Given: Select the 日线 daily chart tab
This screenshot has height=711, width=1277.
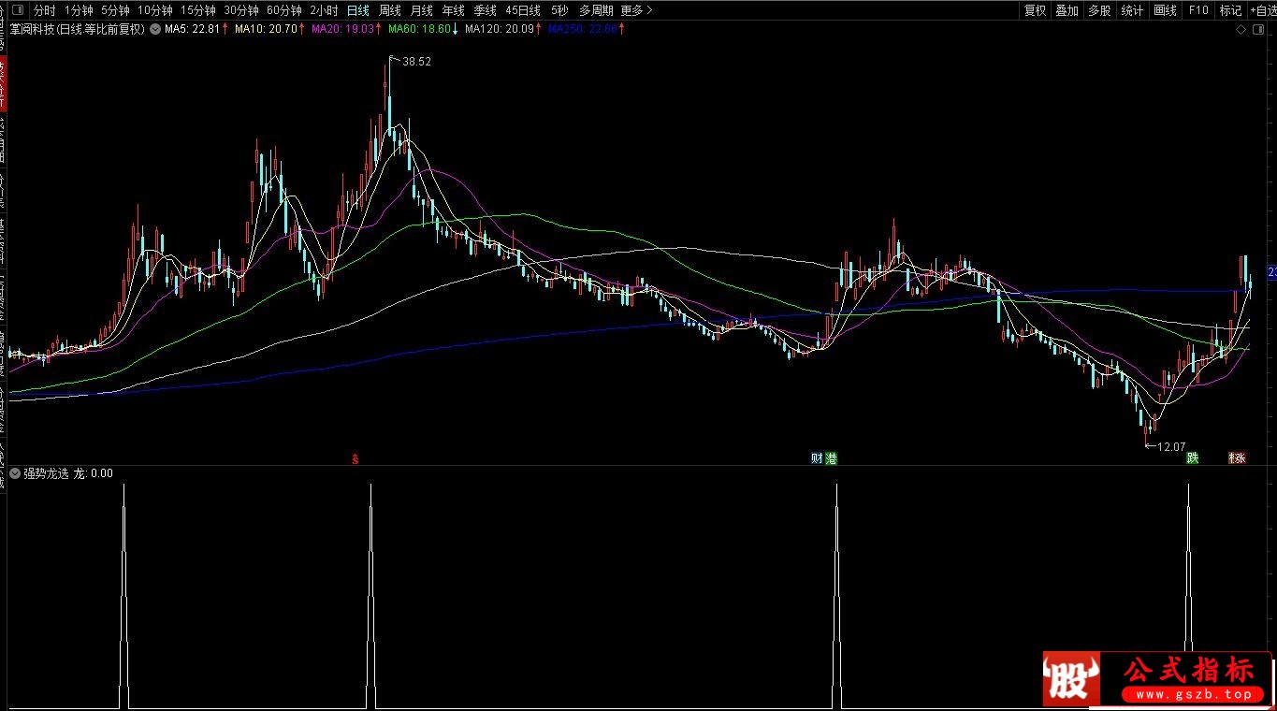Looking at the screenshot, I should coord(357,10).
